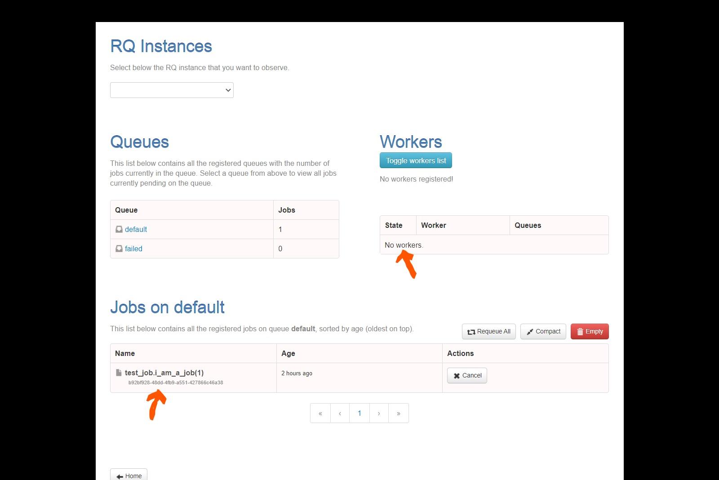719x480 pixels.
Task: Open the failed queue link
Action: [133, 249]
